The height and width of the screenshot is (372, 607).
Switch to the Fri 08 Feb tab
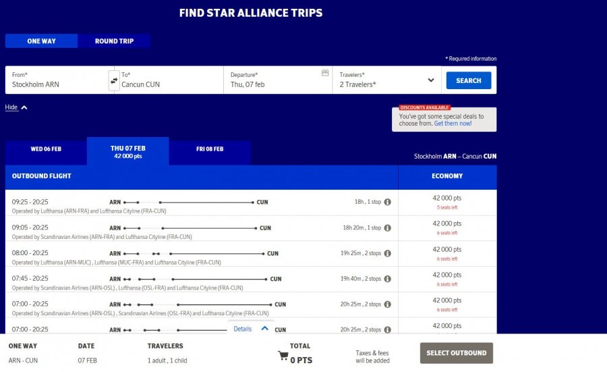(210, 149)
